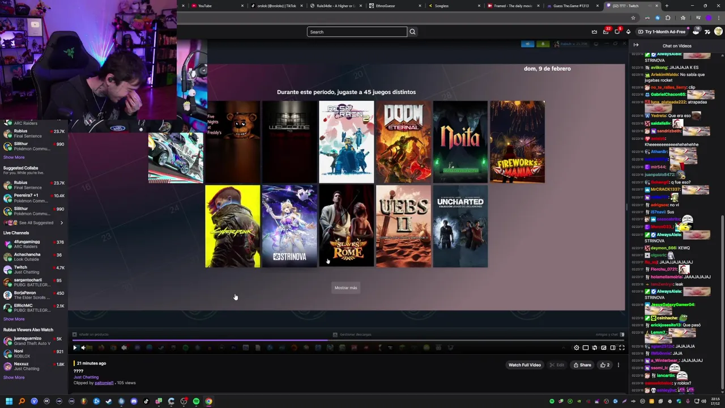Click Try 1-Month Ad-Free button
The width and height of the screenshot is (725, 408).
[x=662, y=32]
